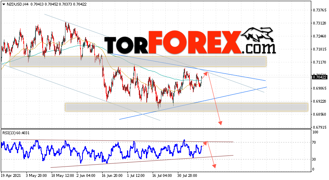The height and width of the screenshot is (180, 329).
Task: Select the 3 May 20:00 time label
Action: [x=36, y=175]
